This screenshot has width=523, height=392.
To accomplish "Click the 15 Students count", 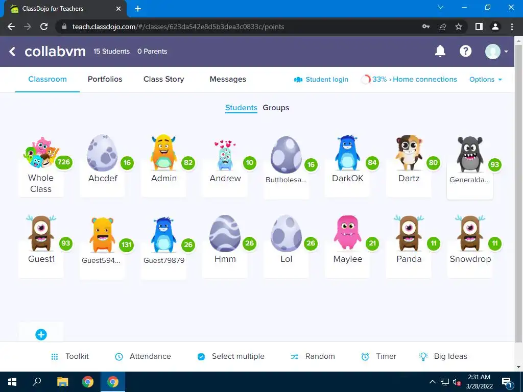I will pos(111,52).
